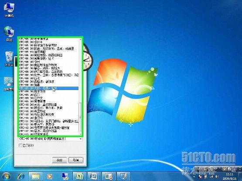Image resolution: width=242 pixels, height=181 pixels.
Task: Click the Action Center flag tray icon
Action: (x=200, y=177)
